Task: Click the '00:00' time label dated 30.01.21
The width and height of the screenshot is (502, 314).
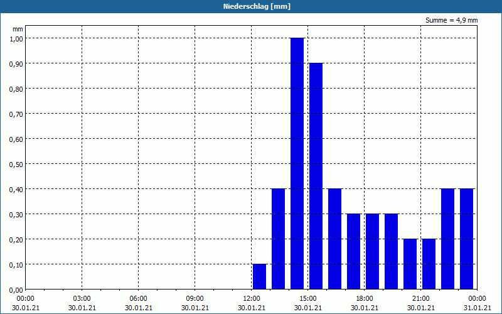Action: [25, 299]
